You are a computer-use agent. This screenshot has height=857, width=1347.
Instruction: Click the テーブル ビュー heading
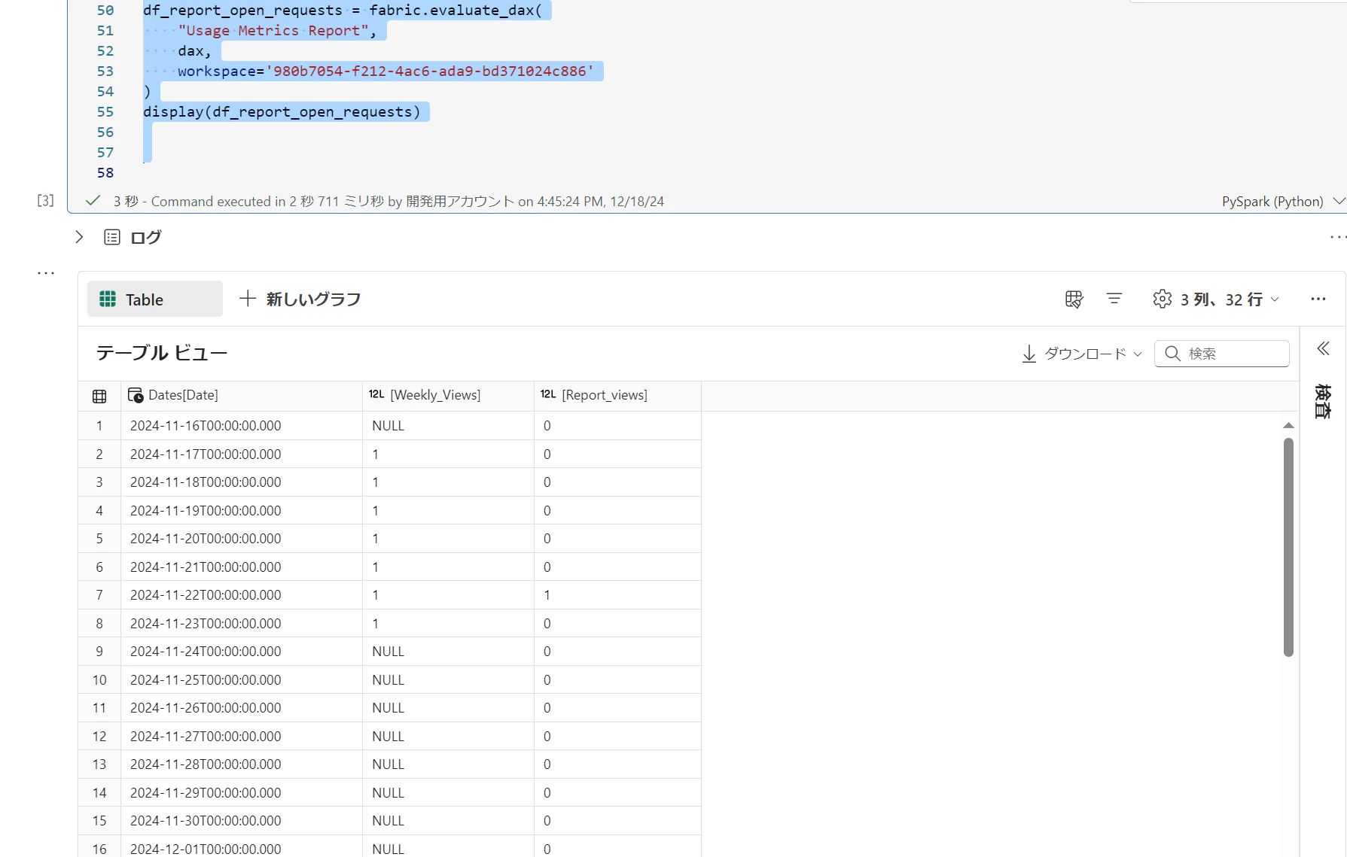[162, 353]
